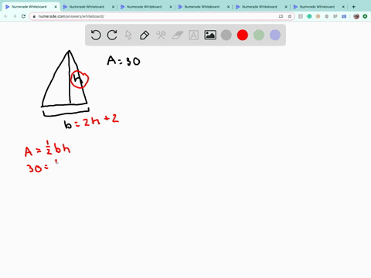View site info via the lock icon

[x=34, y=16]
